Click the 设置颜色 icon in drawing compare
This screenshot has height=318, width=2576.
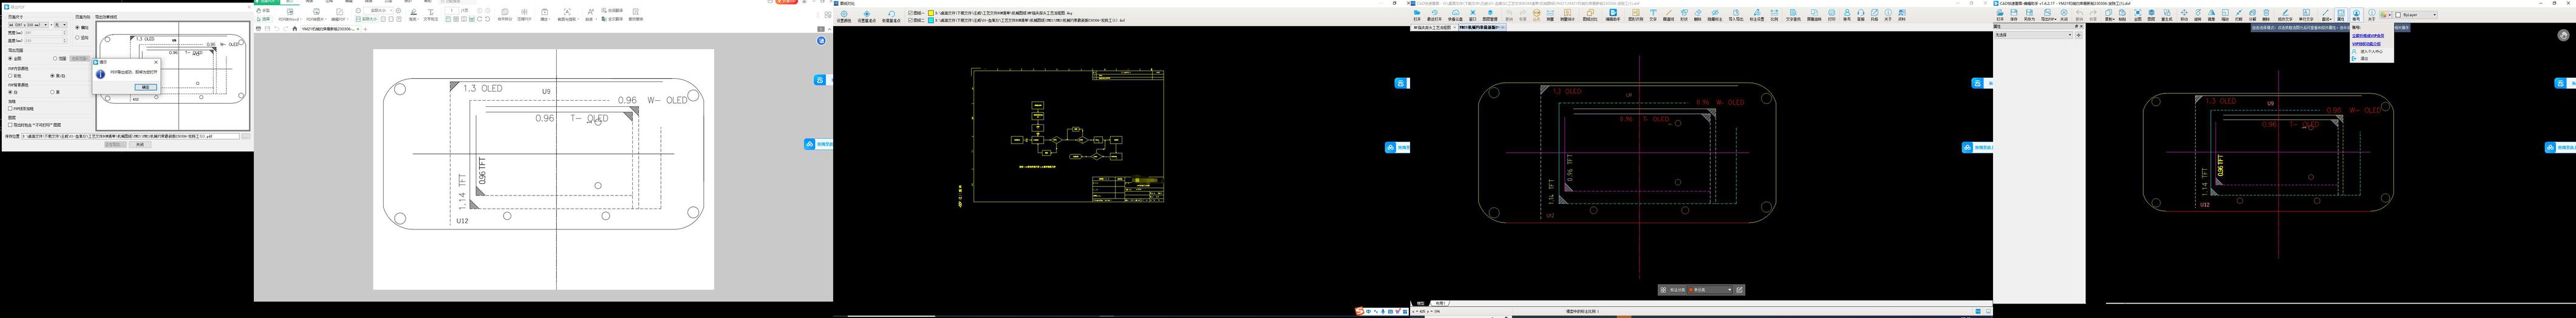click(843, 15)
